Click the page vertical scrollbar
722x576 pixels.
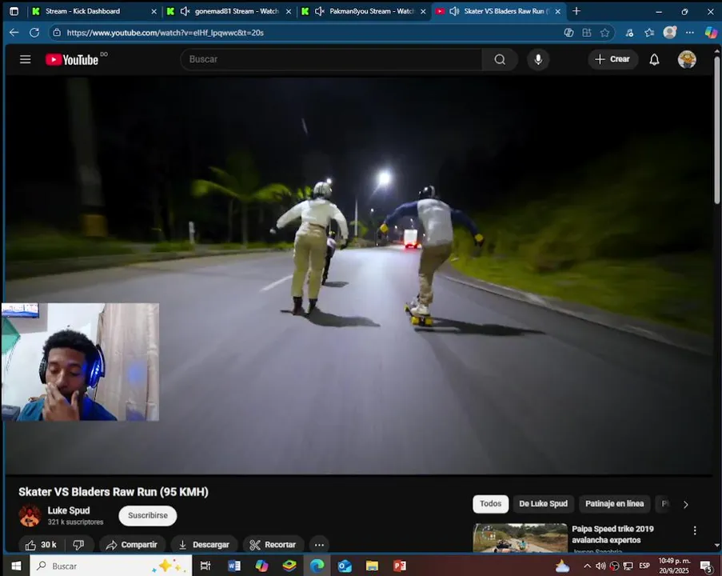coord(717,129)
